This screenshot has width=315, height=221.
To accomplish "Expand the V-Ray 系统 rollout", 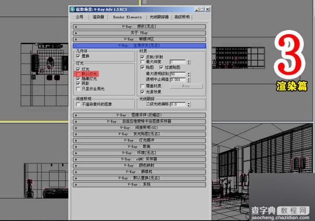I will [x=139, y=185].
